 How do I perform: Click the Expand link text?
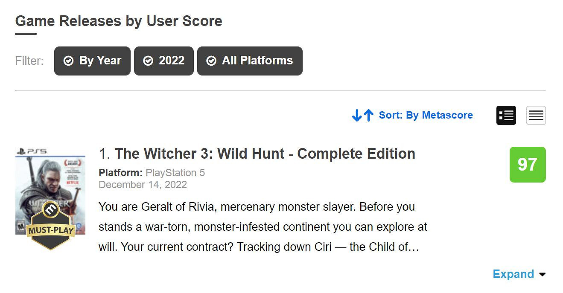point(513,274)
